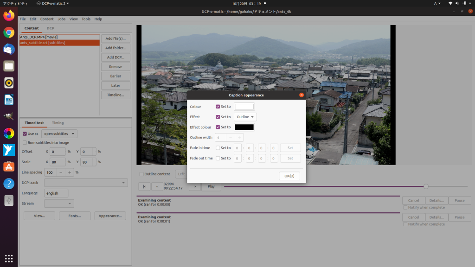Open the Timeline... button
Image resolution: width=475 pixels, height=267 pixels.
click(x=116, y=95)
